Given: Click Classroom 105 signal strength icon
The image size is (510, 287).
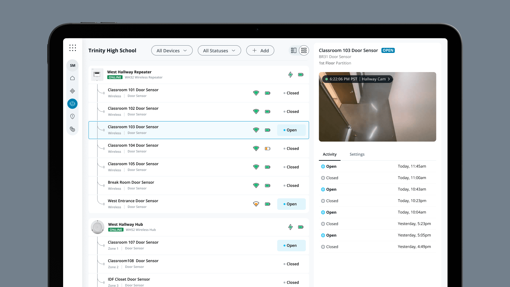Looking at the screenshot, I should point(256,167).
